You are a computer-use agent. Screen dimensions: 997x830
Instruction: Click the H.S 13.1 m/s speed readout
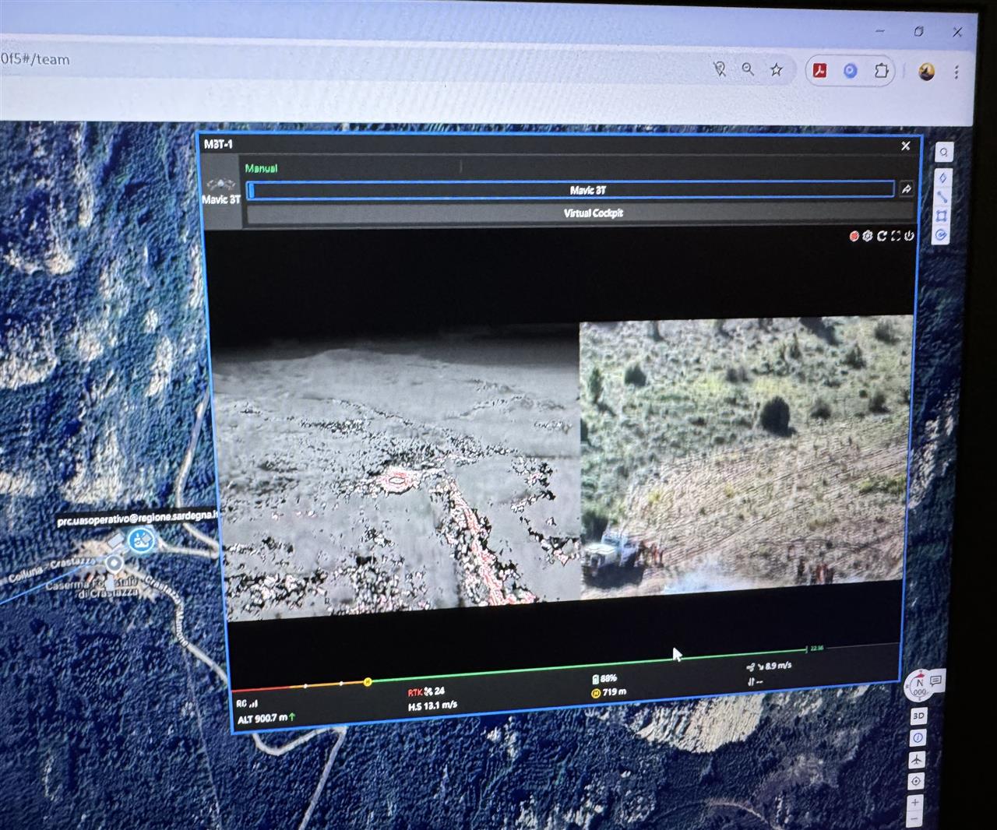(x=432, y=705)
